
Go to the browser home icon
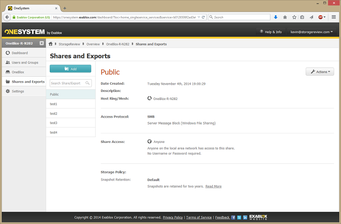285,17
